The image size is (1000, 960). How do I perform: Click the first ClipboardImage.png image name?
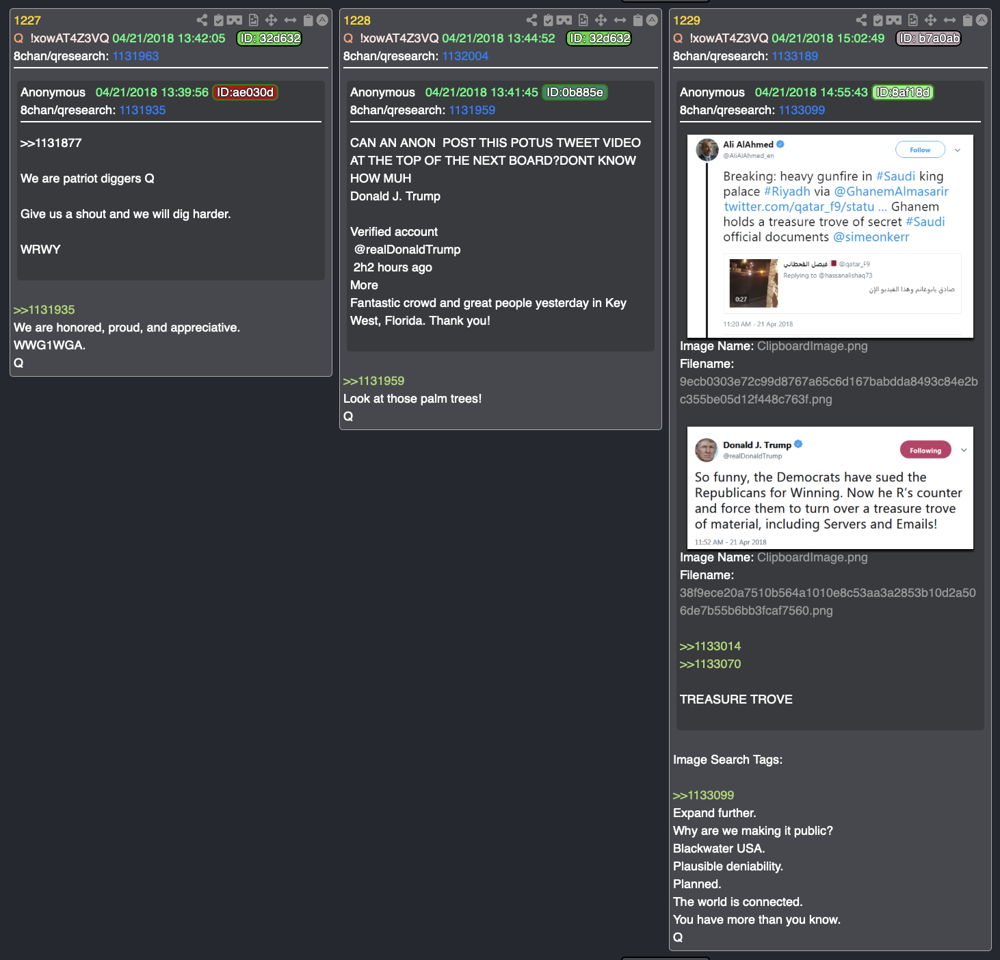tap(812, 346)
